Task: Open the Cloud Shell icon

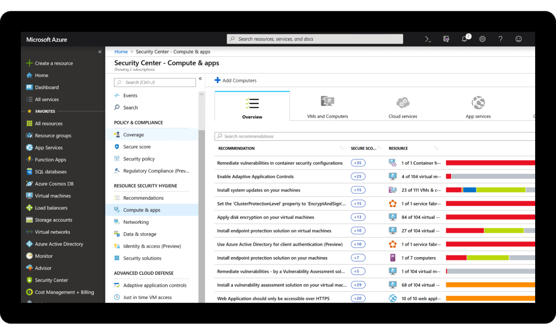Action: tap(428, 39)
